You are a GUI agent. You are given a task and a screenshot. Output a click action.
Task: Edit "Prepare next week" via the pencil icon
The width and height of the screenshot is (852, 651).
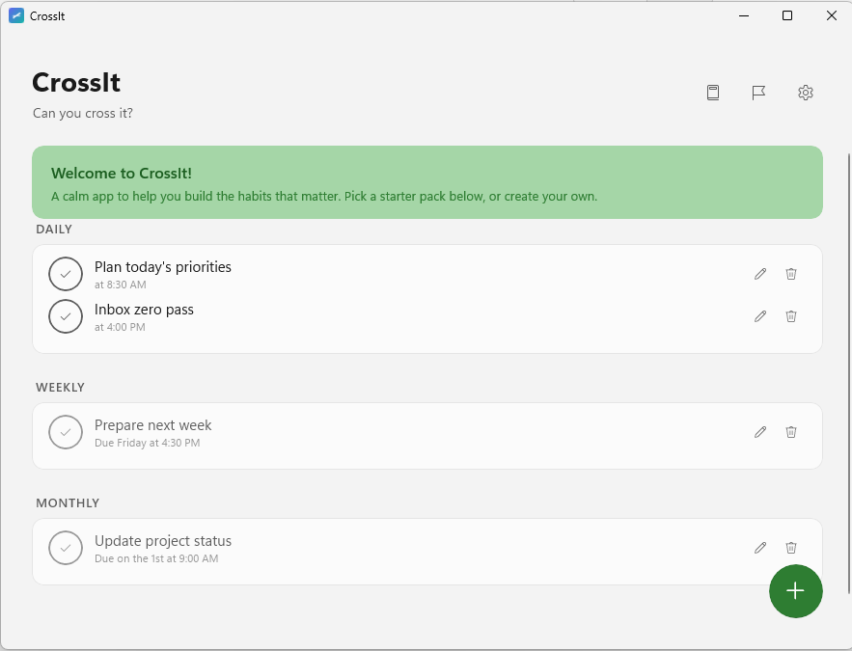click(x=759, y=432)
